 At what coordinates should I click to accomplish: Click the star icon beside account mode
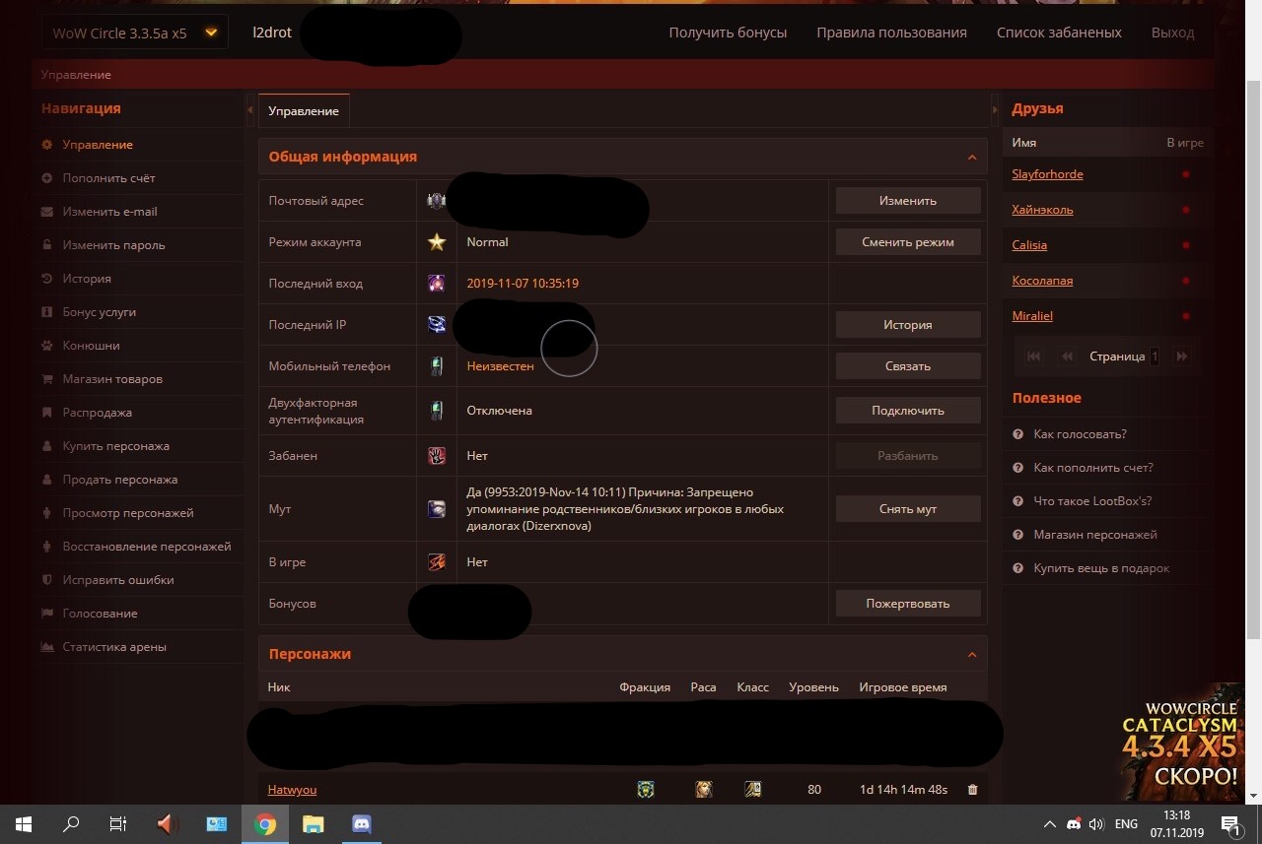(x=437, y=242)
